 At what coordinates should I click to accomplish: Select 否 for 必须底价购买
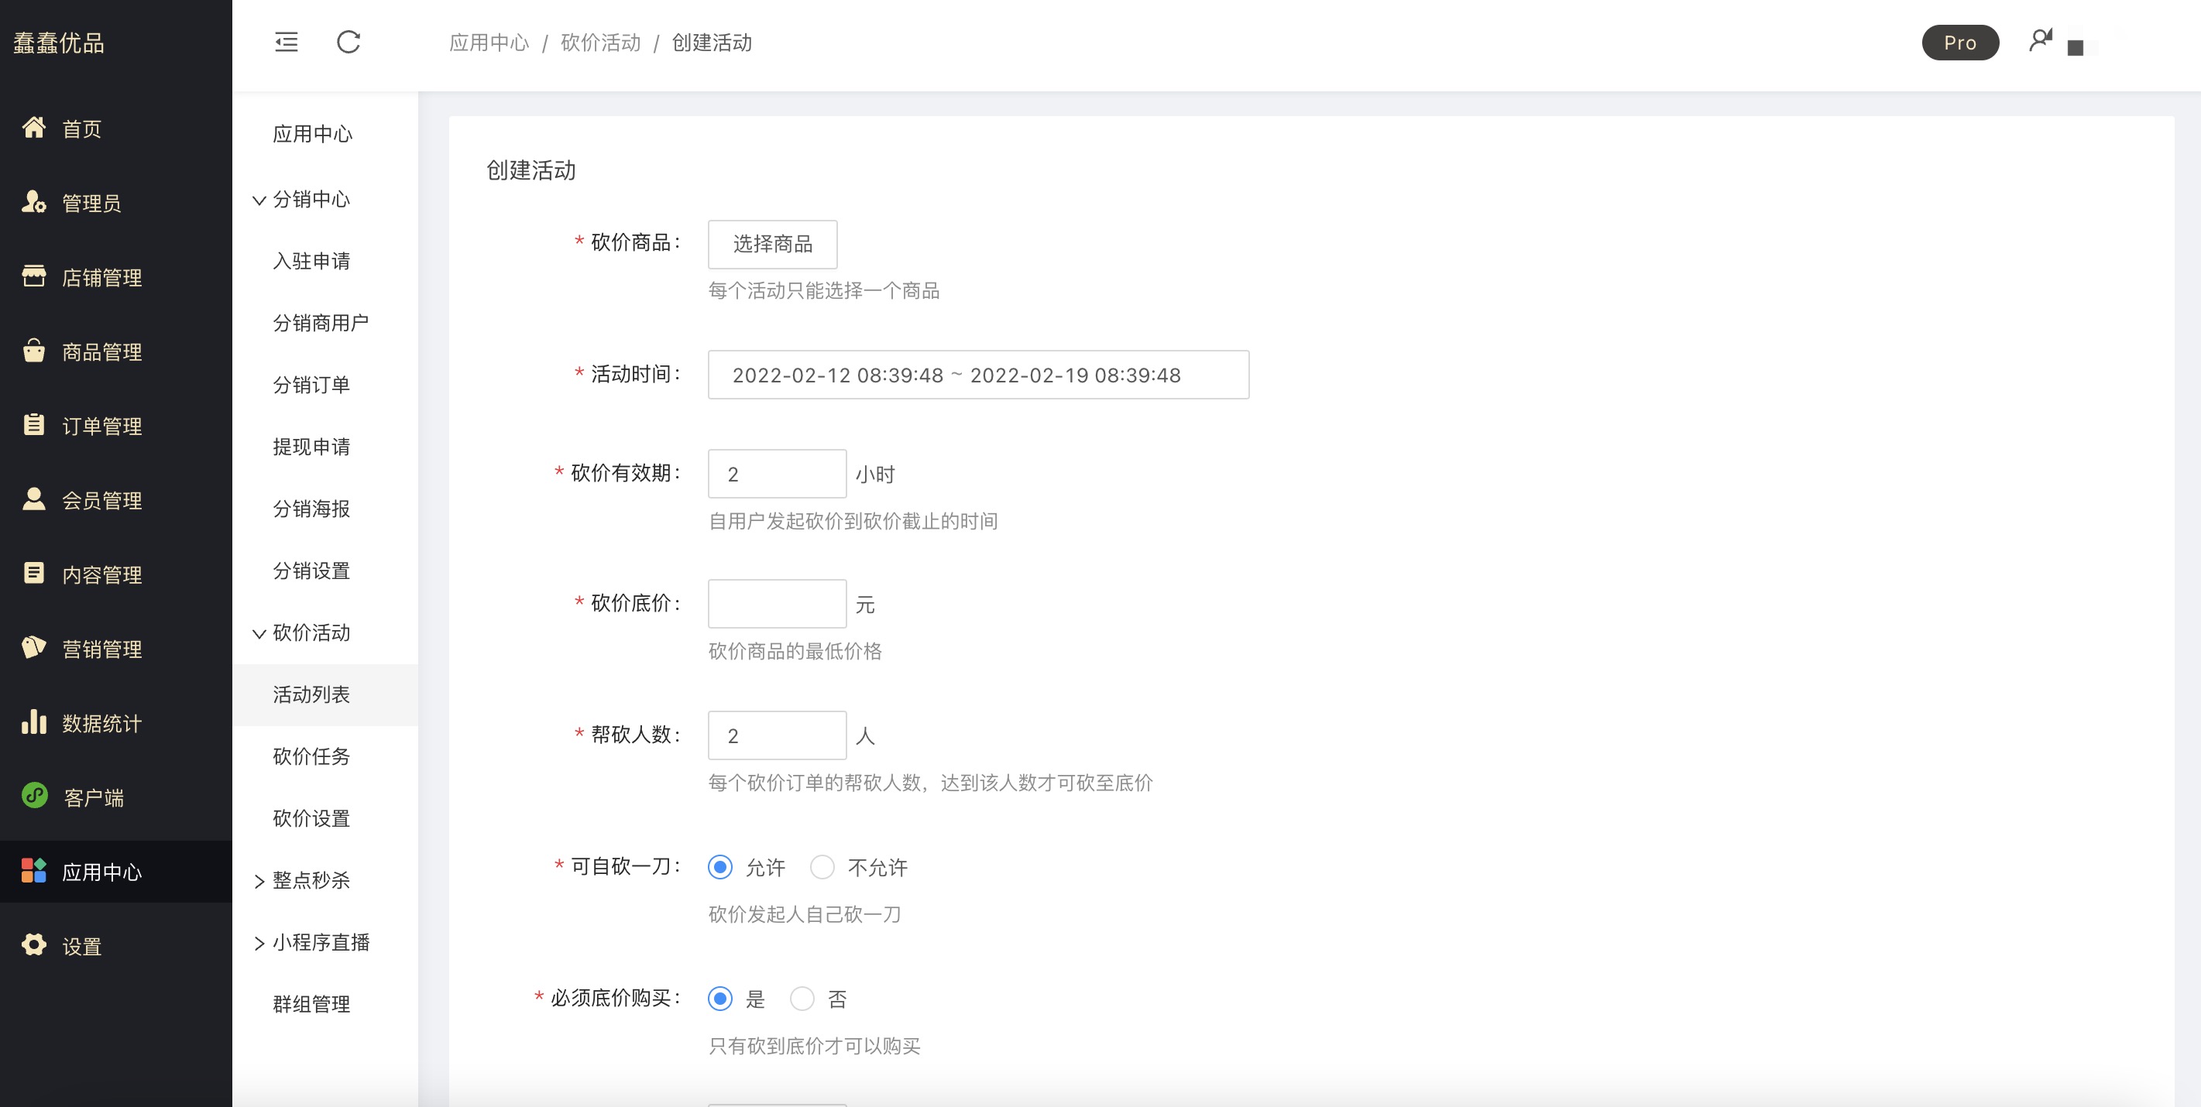(x=802, y=999)
